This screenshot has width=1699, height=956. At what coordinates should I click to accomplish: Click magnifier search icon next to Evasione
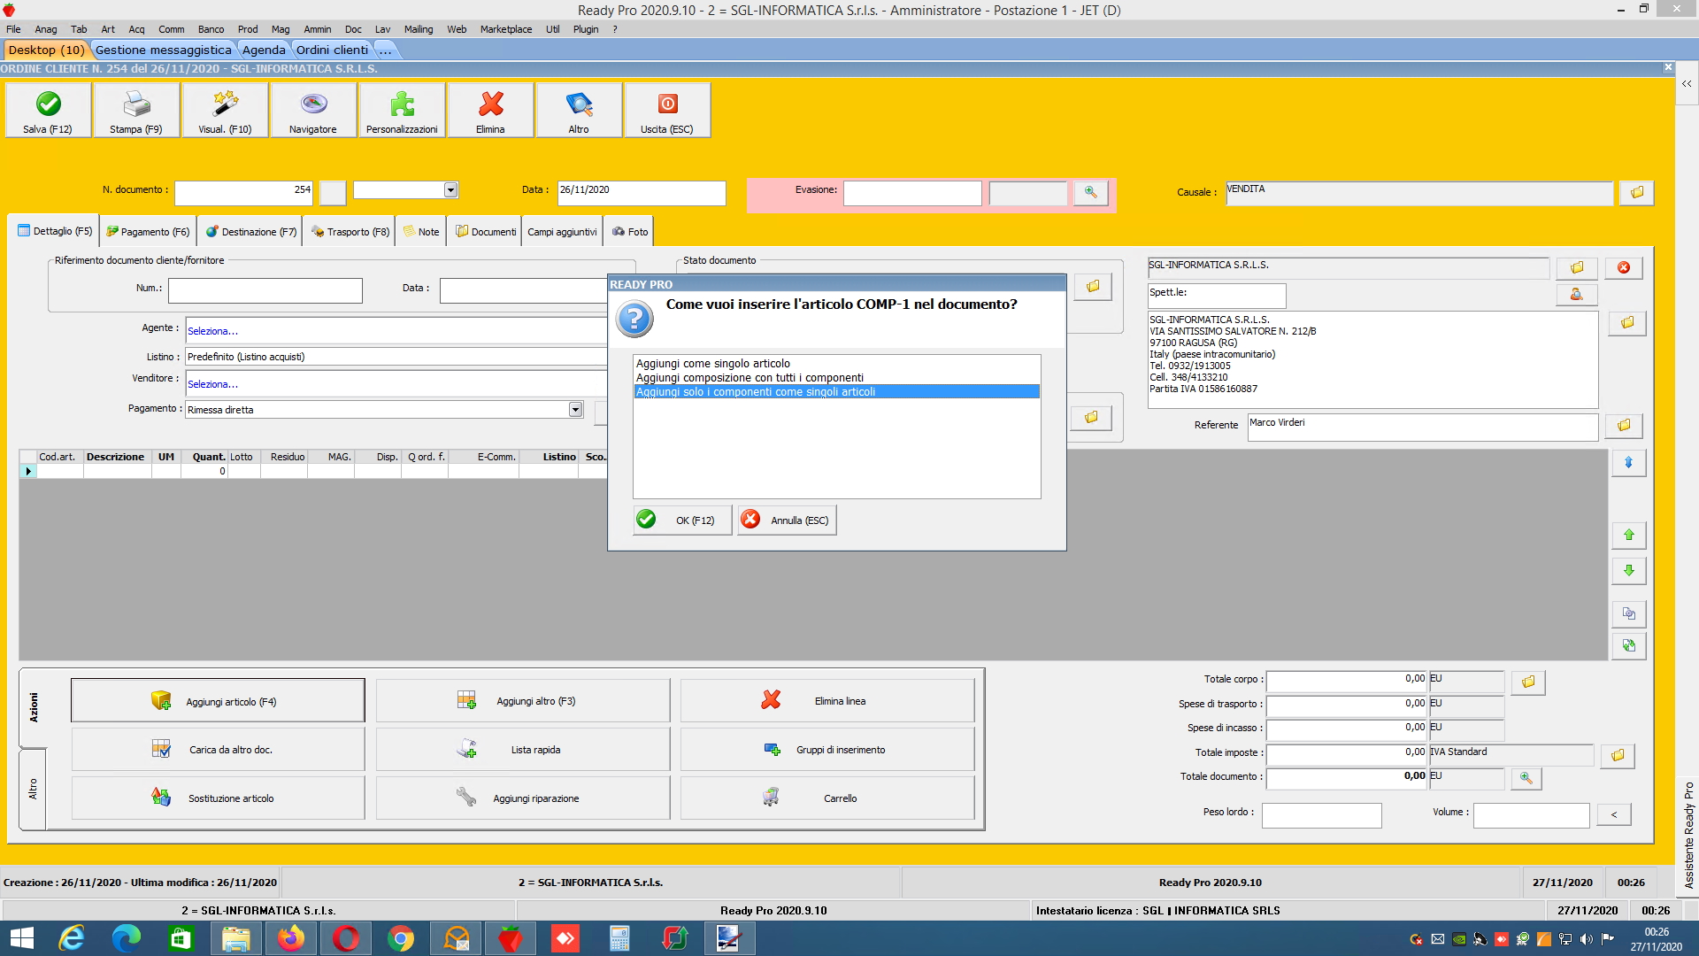click(1090, 192)
